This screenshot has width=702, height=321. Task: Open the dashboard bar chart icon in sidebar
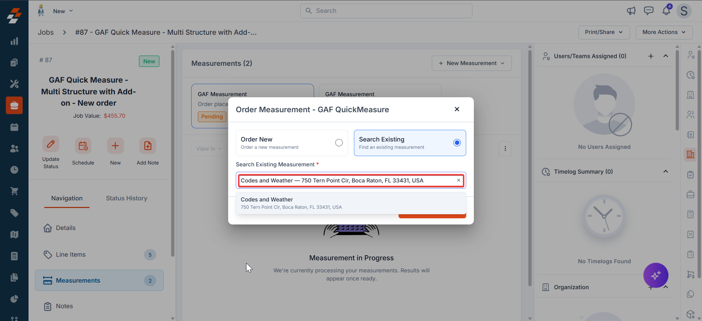(14, 41)
